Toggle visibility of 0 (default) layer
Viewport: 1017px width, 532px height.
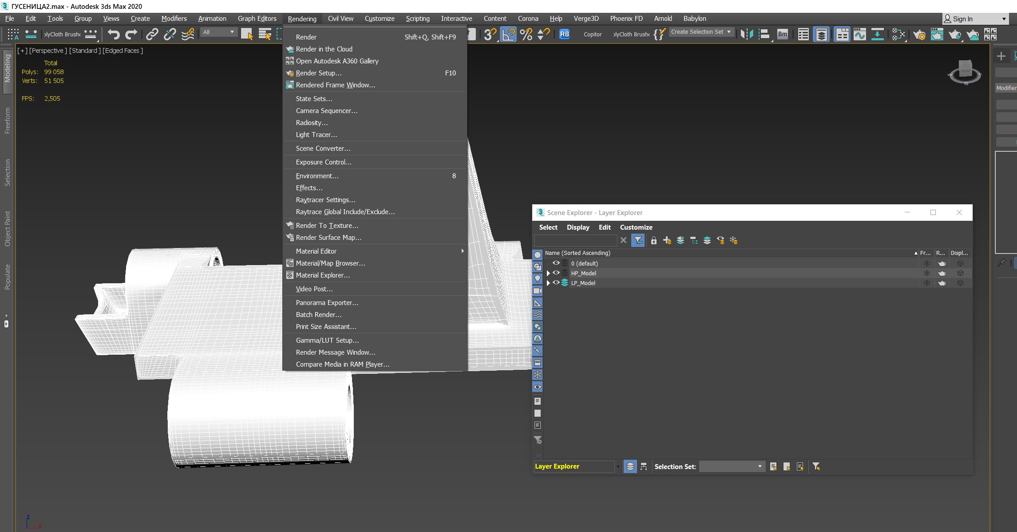tap(556, 263)
